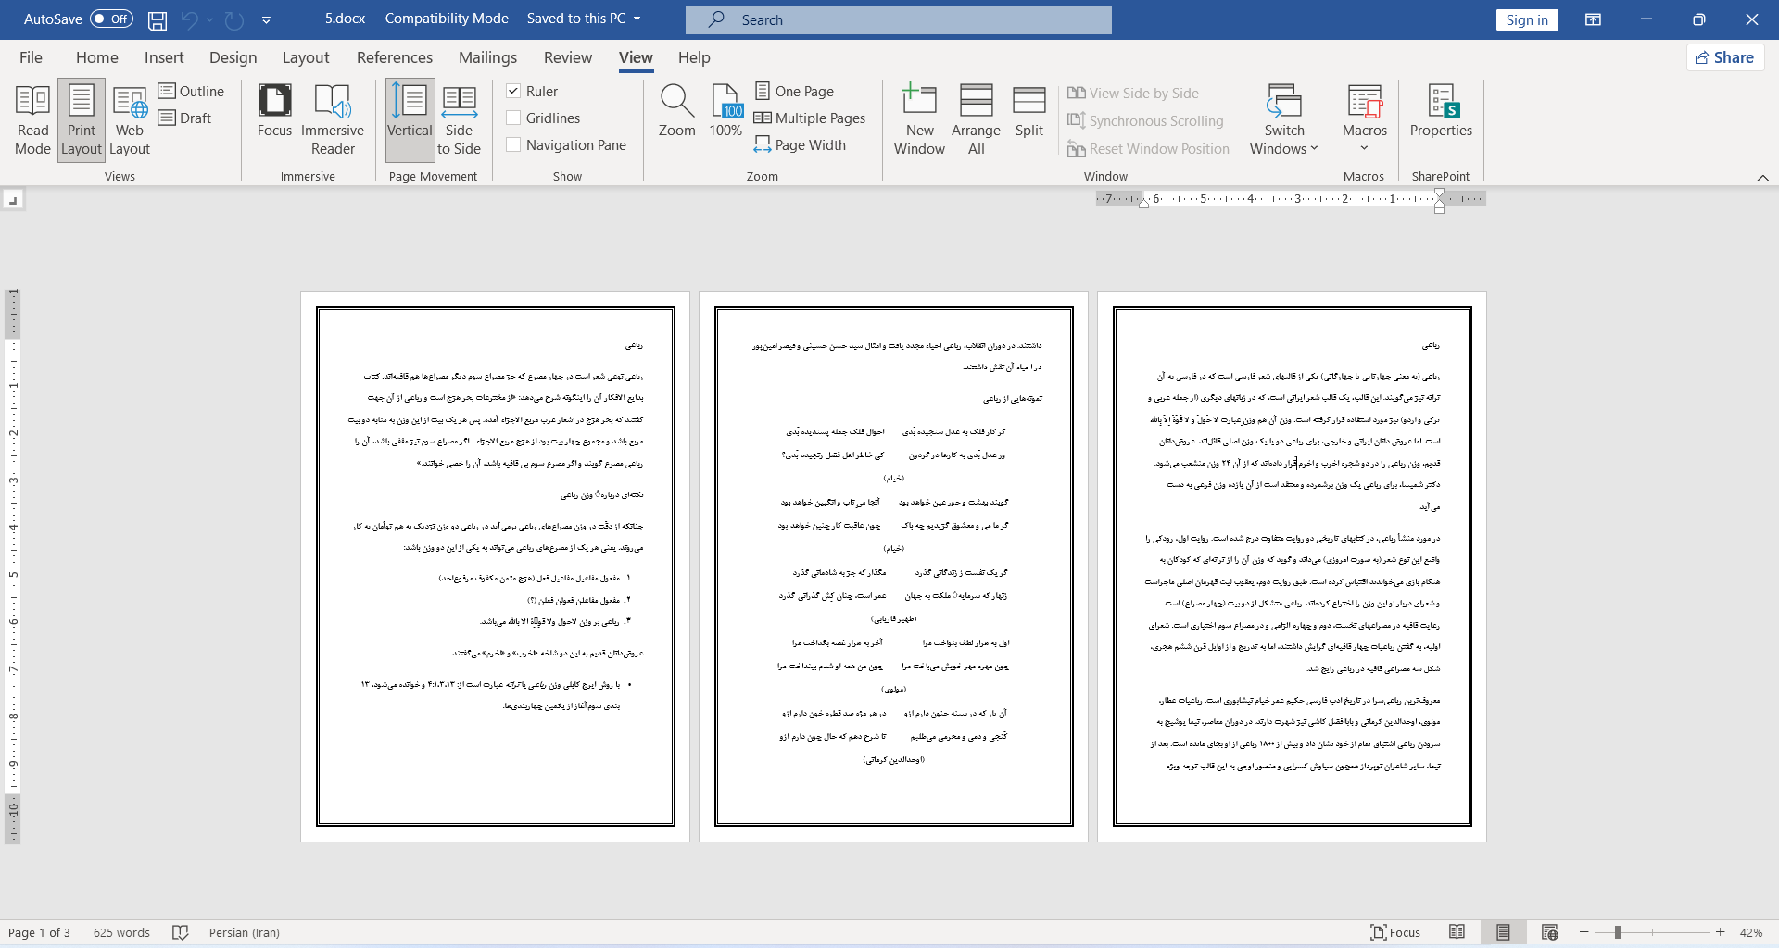Open the Mailings tab
Screen dimensions: 1779x948
(487, 57)
